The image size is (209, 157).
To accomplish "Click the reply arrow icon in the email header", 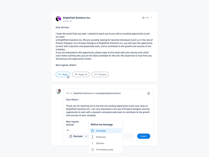I will [x=147, y=18].
